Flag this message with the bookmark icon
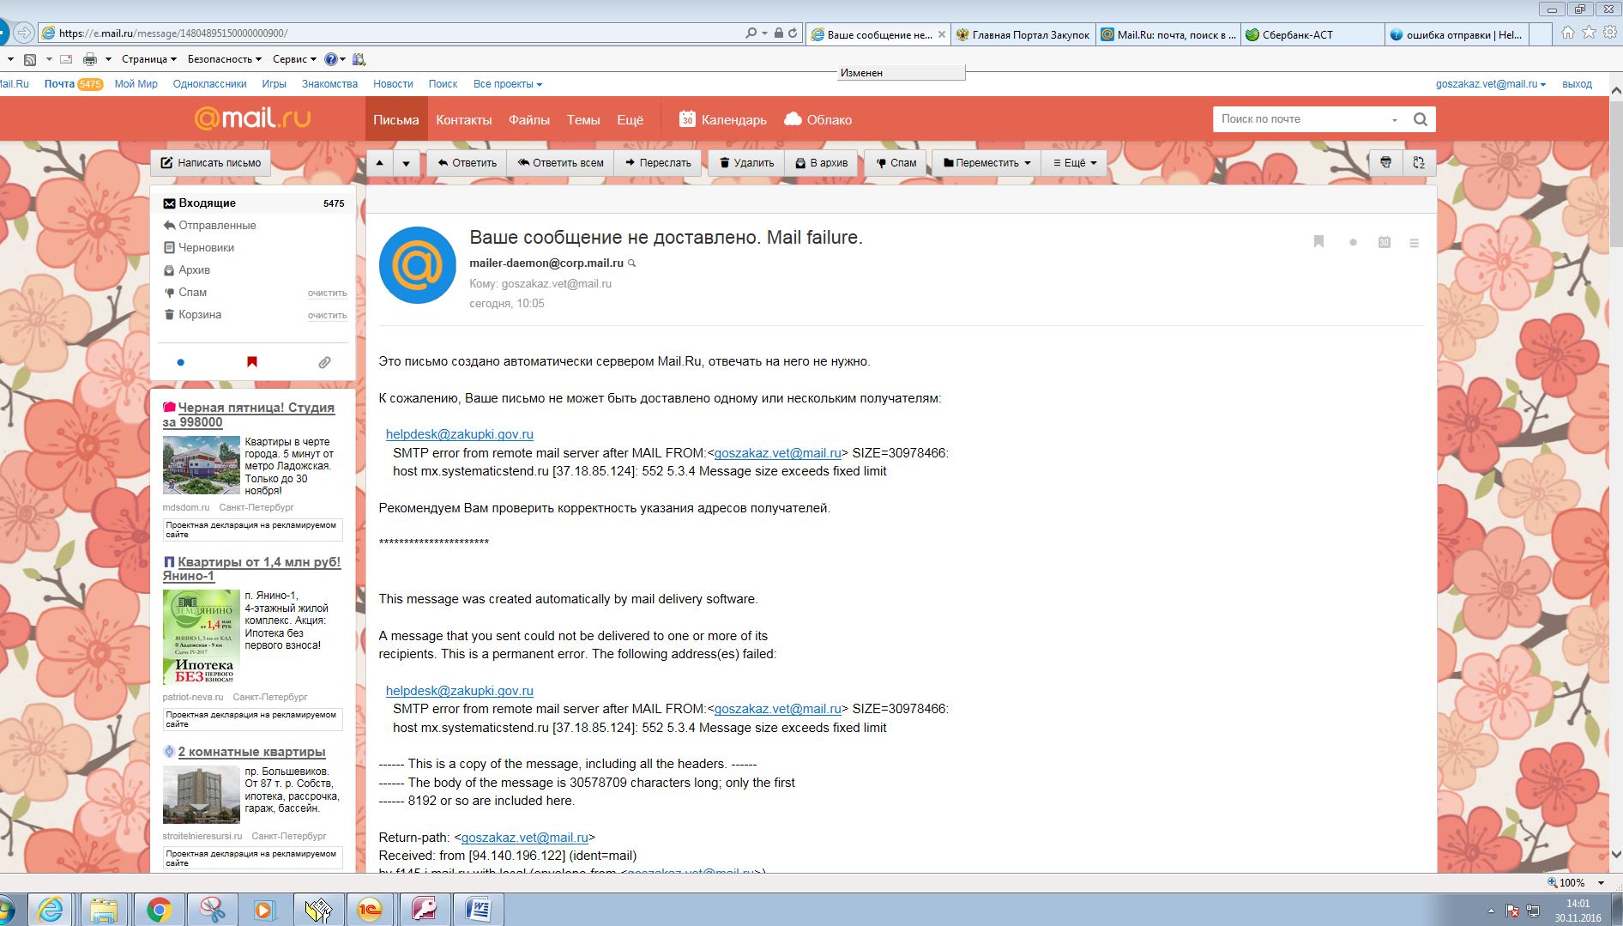The image size is (1623, 926). (1319, 242)
